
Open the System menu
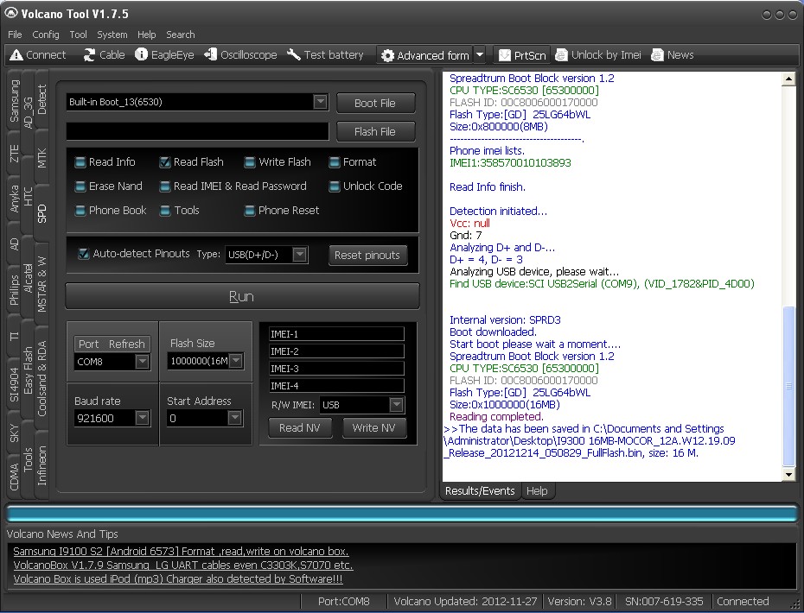(x=112, y=35)
